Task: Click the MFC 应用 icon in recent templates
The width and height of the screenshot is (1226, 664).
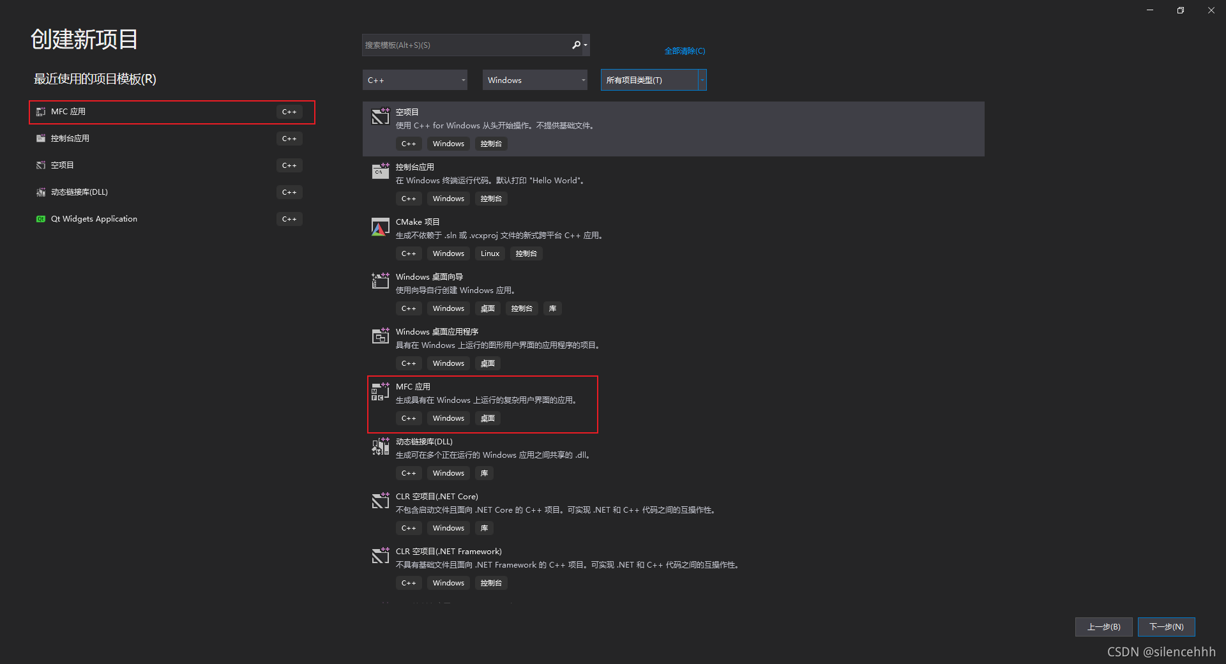Action: (41, 112)
